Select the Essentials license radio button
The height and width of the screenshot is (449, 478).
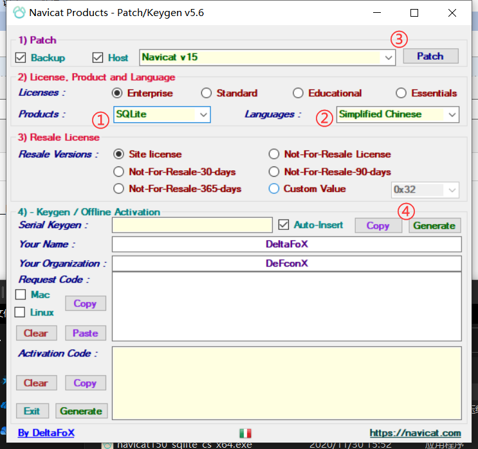coord(401,93)
